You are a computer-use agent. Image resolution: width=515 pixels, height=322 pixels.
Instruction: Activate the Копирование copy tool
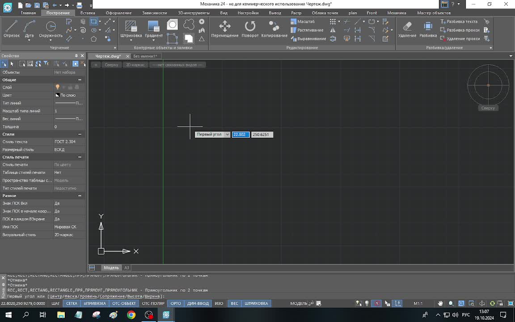[274, 29]
